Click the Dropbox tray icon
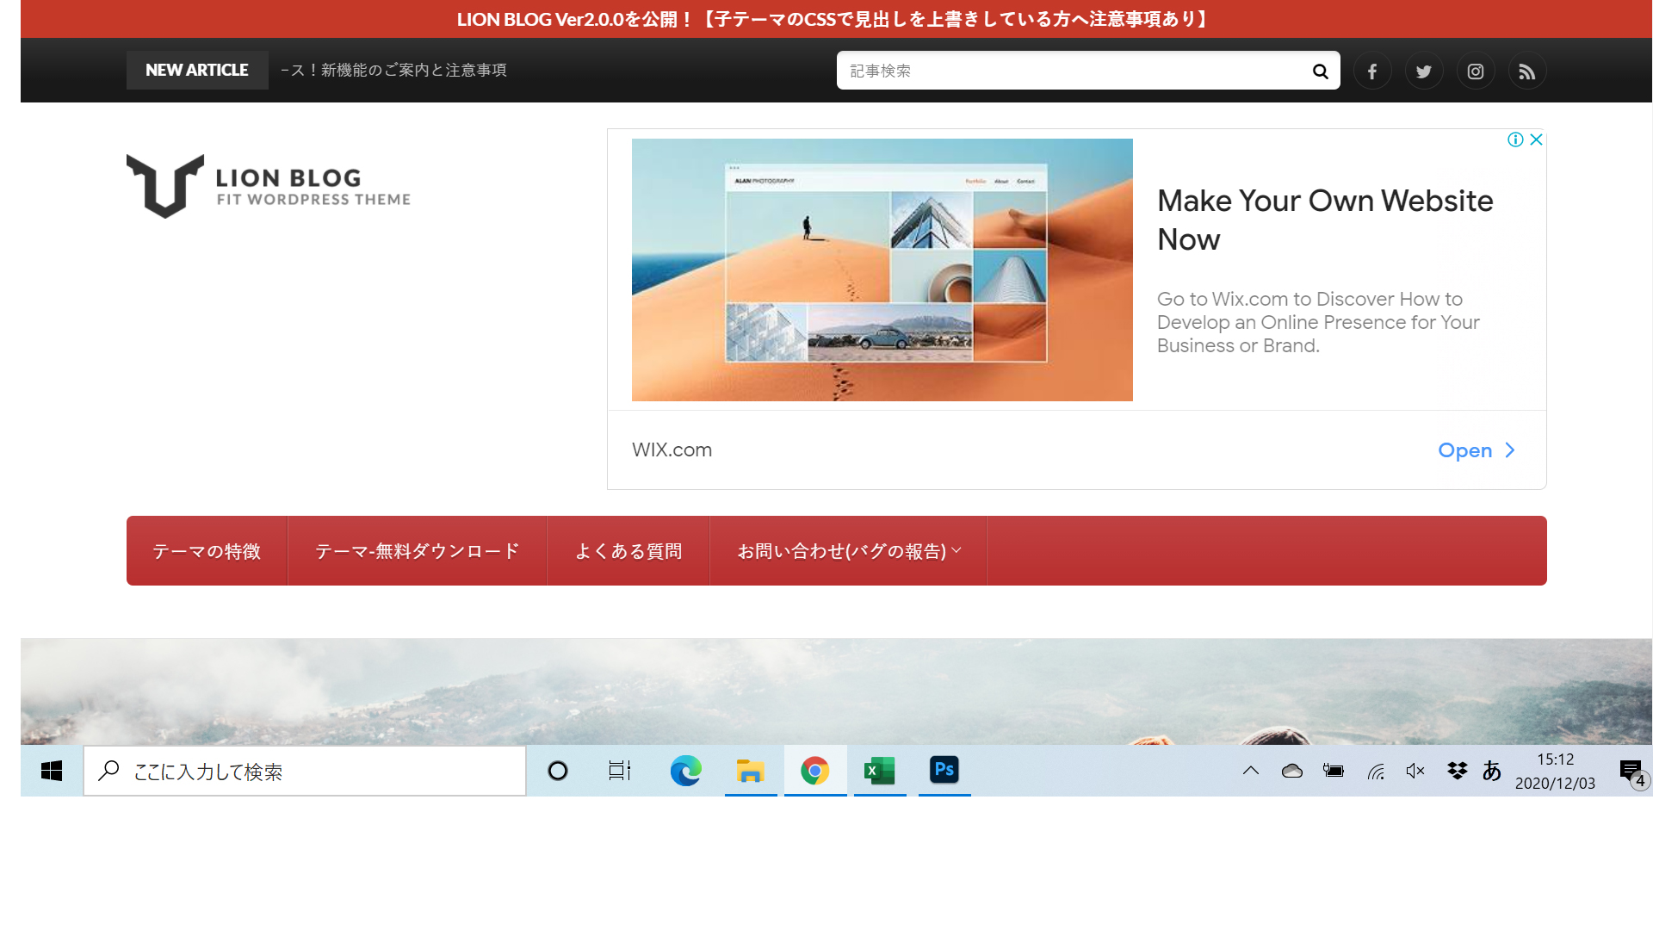 [1457, 771]
